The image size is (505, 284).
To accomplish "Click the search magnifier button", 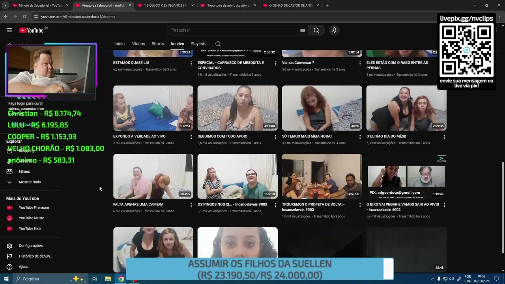I will pos(316,30).
